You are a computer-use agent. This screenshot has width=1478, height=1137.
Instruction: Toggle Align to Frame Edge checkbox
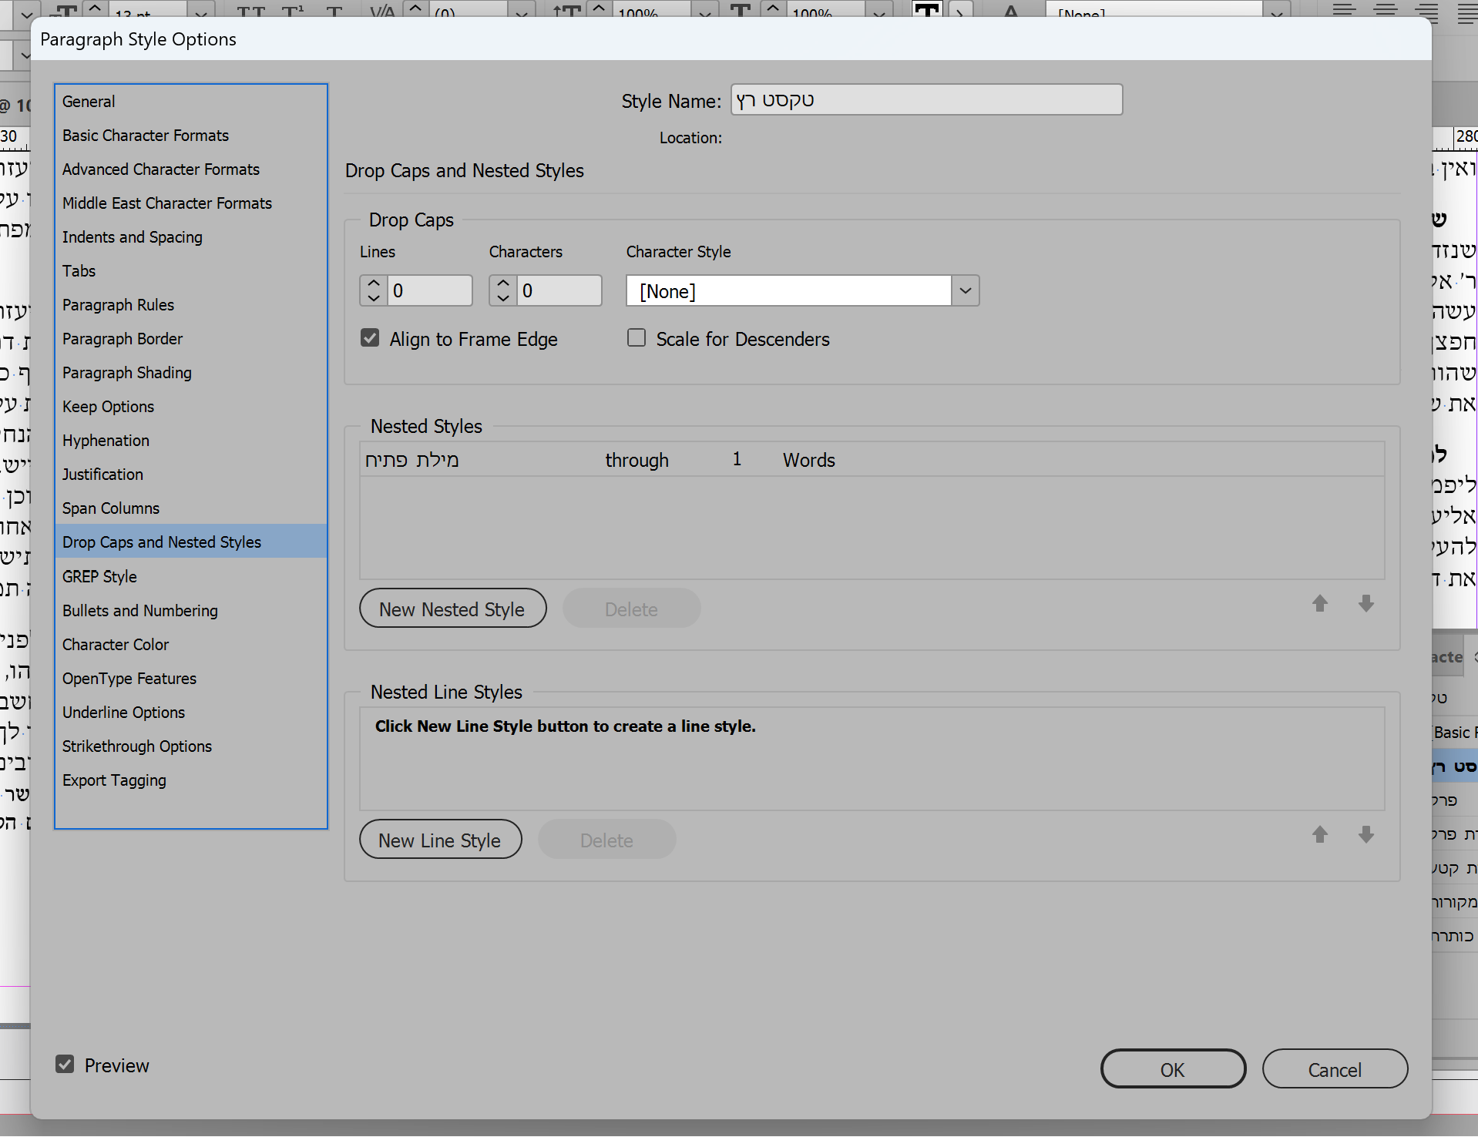coord(370,338)
